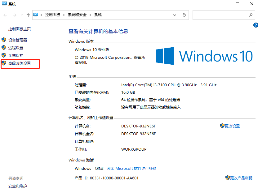Screen dimensions: 258x193
Task: Select 系统和安全 in the address breadcrumb
Action: 77,15
